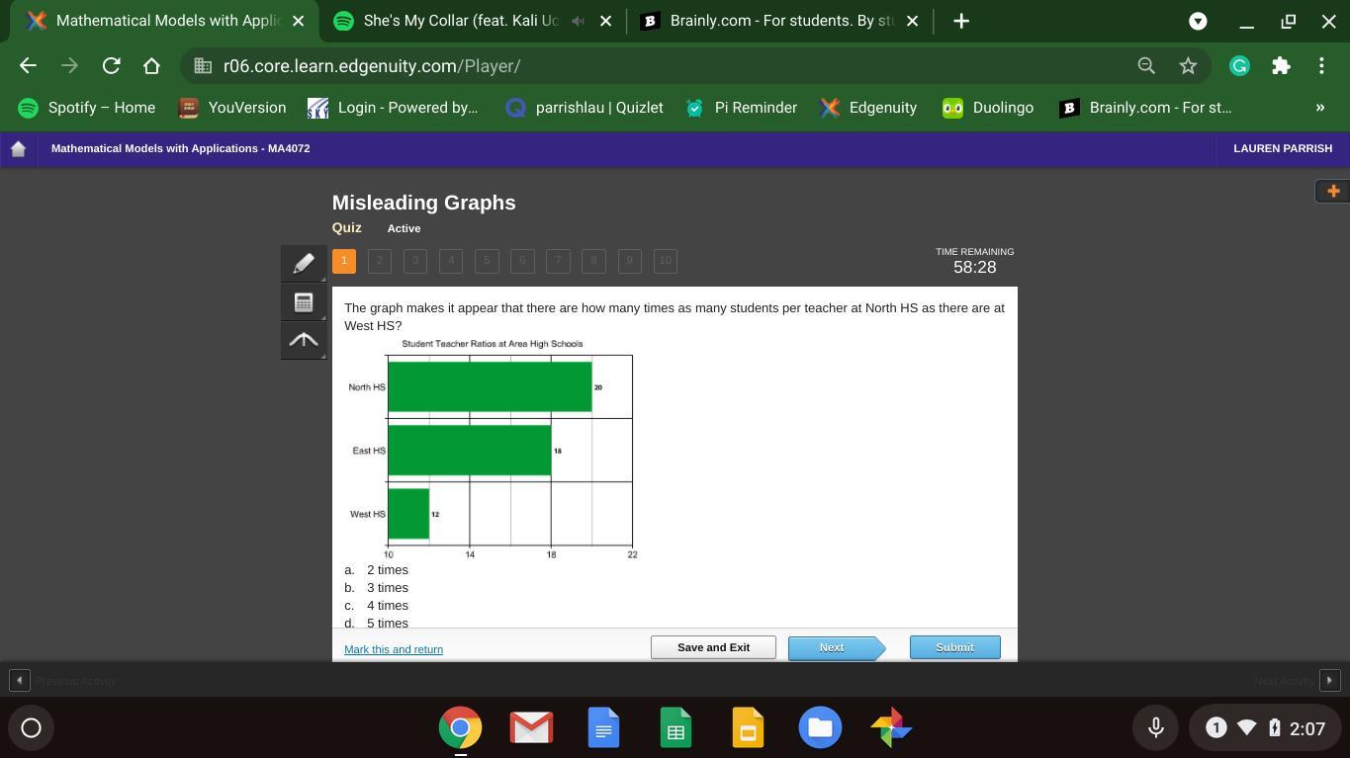
Task: Collapse the side tools panel arrow
Action: [304, 340]
